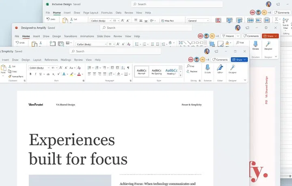292x186 pixels.
Task: Open Comments in Excel window
Action: point(281,13)
